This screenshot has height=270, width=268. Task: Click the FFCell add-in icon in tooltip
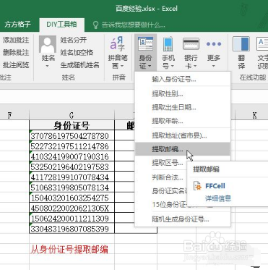(x=197, y=186)
